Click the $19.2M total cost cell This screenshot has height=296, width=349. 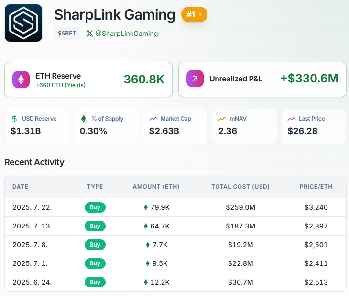[x=240, y=245]
